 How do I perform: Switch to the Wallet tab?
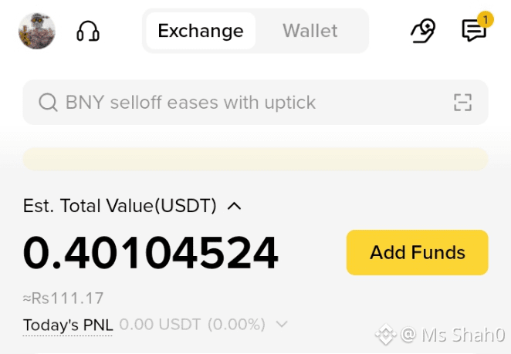tap(310, 31)
